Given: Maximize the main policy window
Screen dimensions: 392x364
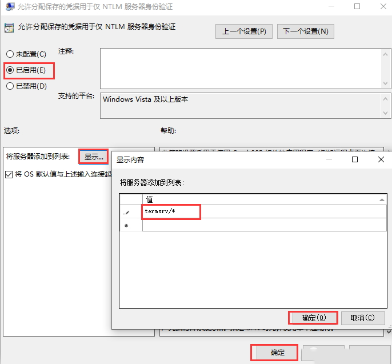Looking at the screenshot, I should coord(357,6).
